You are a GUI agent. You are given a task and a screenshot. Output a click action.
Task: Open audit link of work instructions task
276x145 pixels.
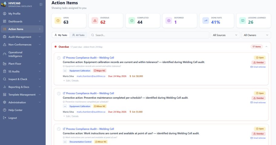88,129
